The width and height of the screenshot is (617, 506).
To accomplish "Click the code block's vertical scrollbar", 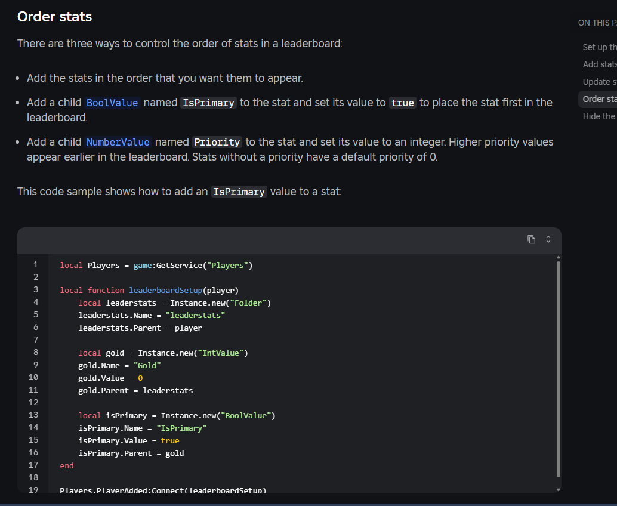I will [x=558, y=370].
